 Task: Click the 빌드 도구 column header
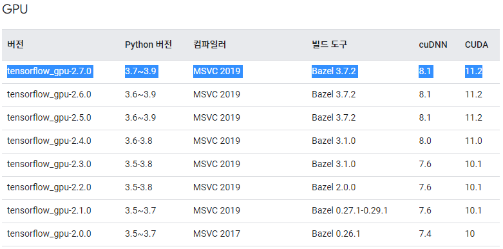(329, 45)
